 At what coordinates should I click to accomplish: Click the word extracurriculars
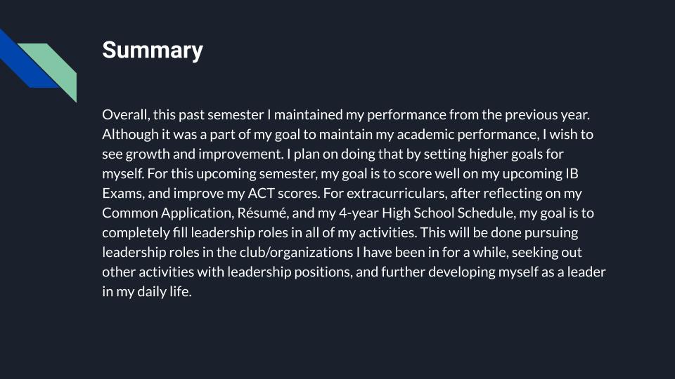(x=396, y=194)
